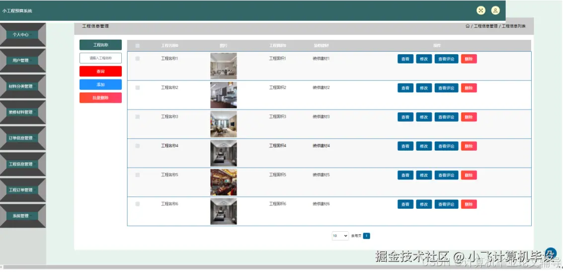The image size is (563, 272).
Task: Open the thumbnail image of 工程名称2
Action: 223,95
